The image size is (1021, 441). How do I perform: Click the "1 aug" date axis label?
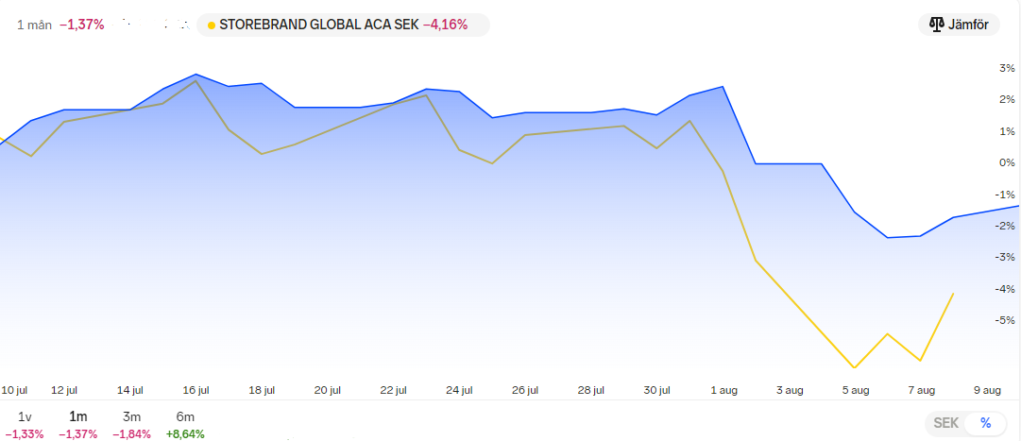point(724,389)
